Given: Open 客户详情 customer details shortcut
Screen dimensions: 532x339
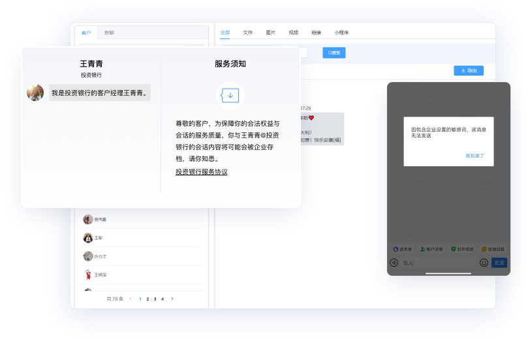Looking at the screenshot, I should pyautogui.click(x=431, y=249).
